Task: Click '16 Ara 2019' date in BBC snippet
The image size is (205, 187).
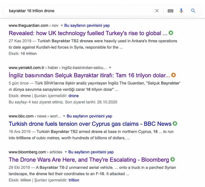Action: (20, 131)
